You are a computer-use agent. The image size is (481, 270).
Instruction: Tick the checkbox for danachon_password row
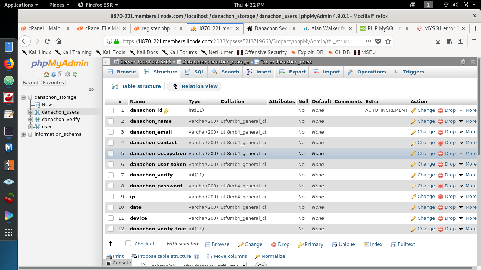click(x=111, y=186)
